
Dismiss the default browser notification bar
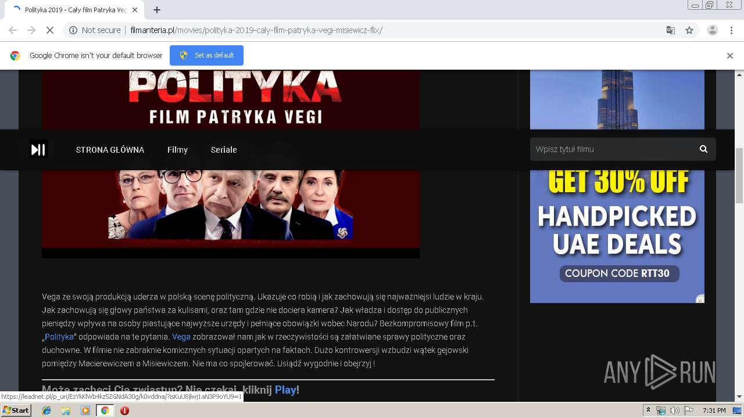click(730, 56)
